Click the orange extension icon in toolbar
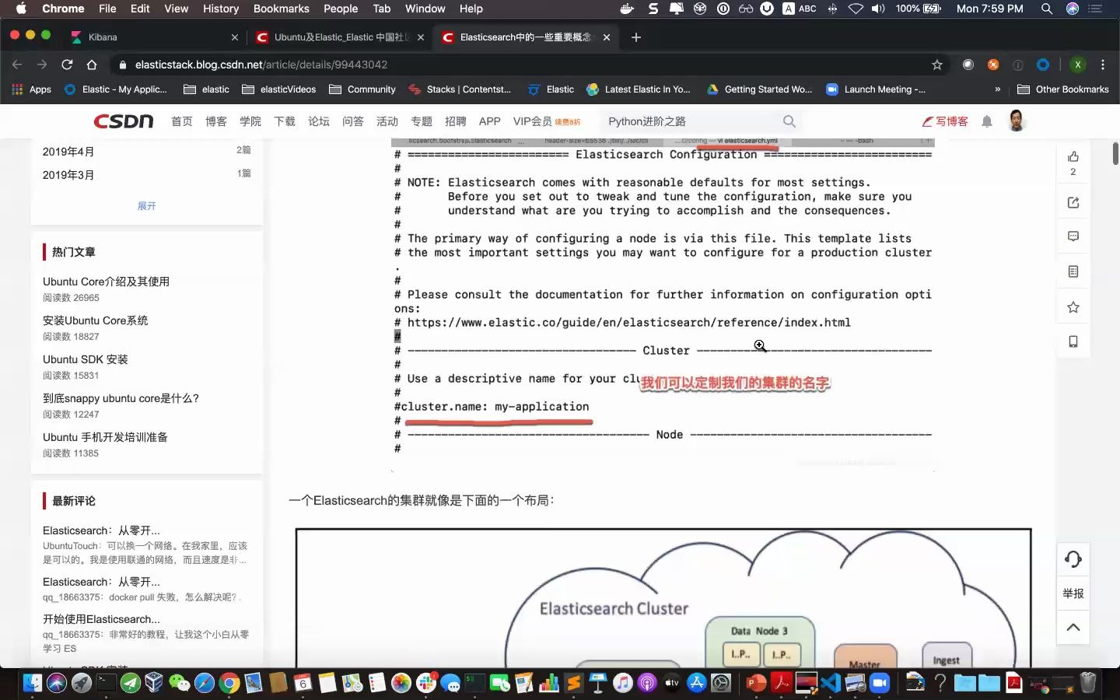Screen dimensions: 1120x700 [993, 65]
